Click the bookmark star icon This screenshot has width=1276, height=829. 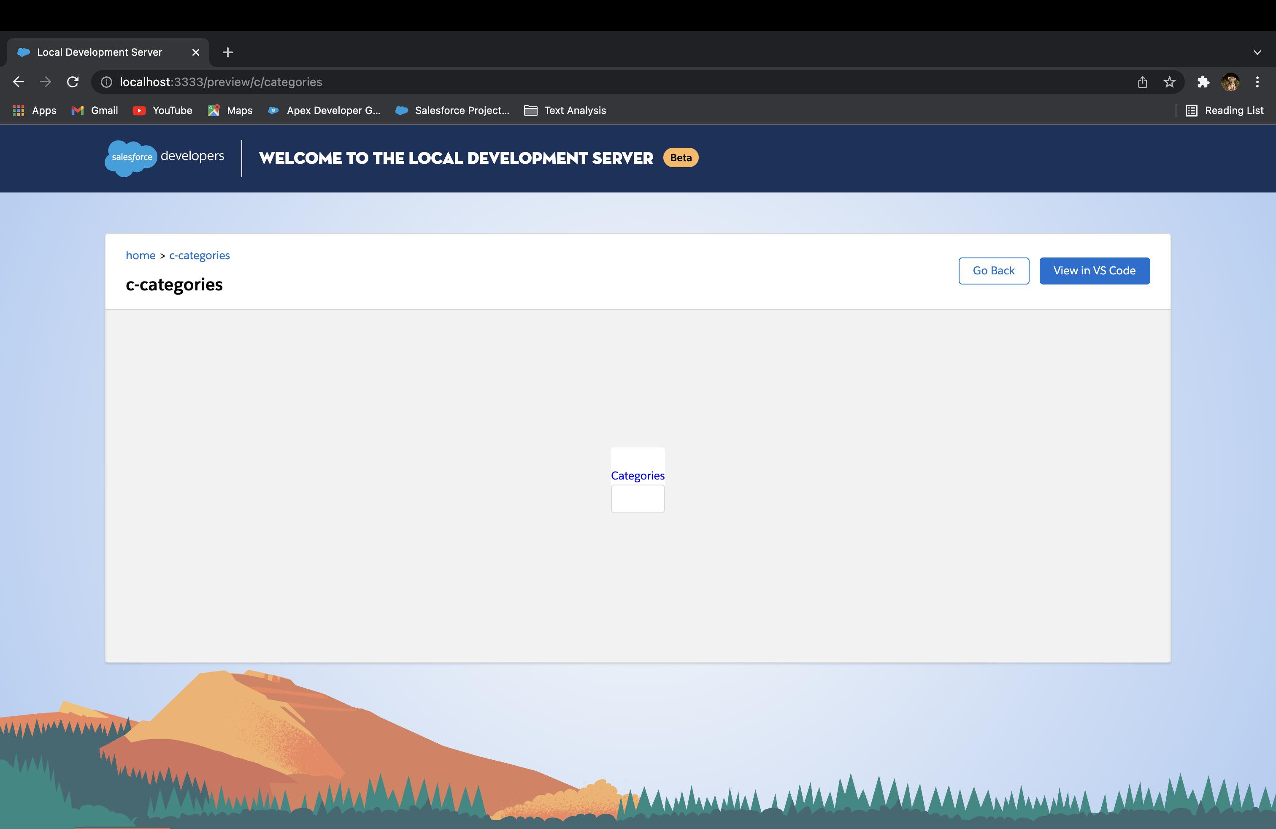[1170, 82]
